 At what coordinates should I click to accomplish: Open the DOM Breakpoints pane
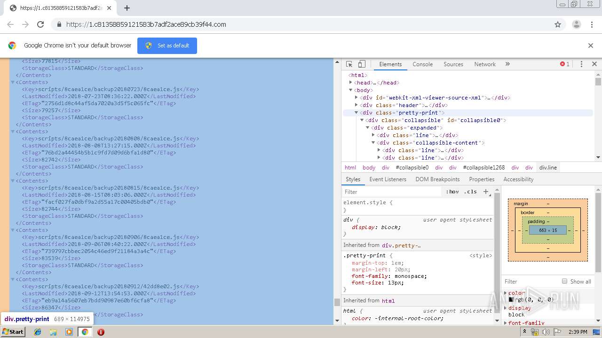click(437, 179)
